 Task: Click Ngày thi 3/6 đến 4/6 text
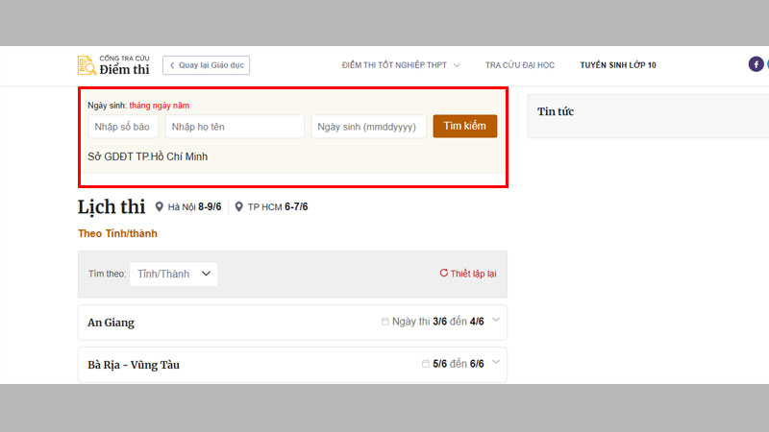pyautogui.click(x=438, y=322)
